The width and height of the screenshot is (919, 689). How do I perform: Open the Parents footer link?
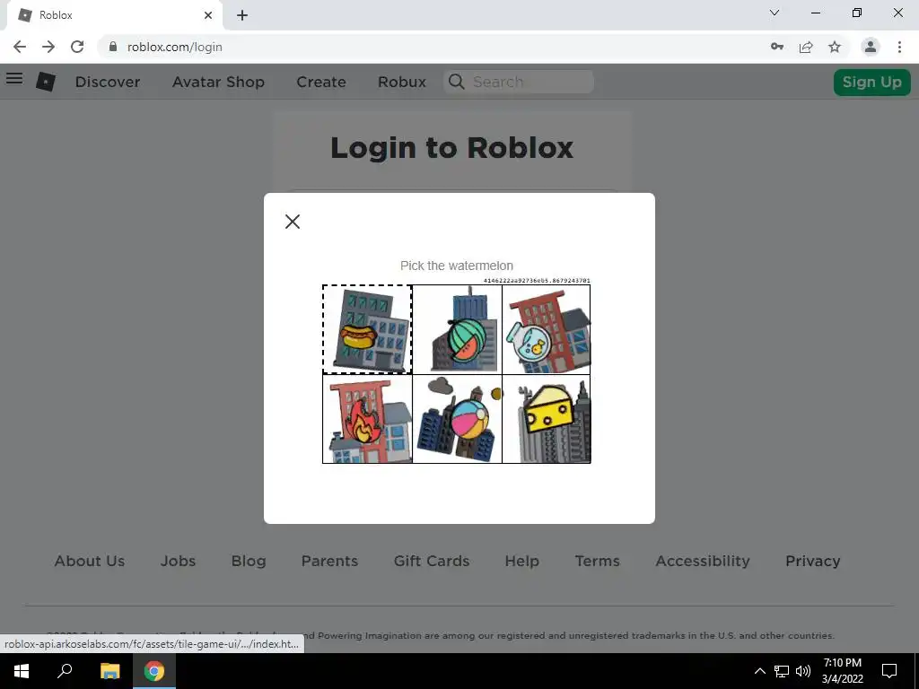pyautogui.click(x=329, y=561)
